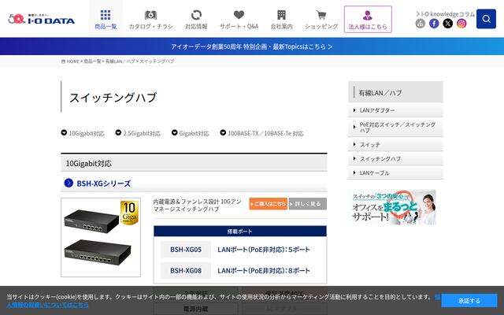Open PoE対応スイッチ／スイッチングハブ sidebar item

tap(395, 128)
